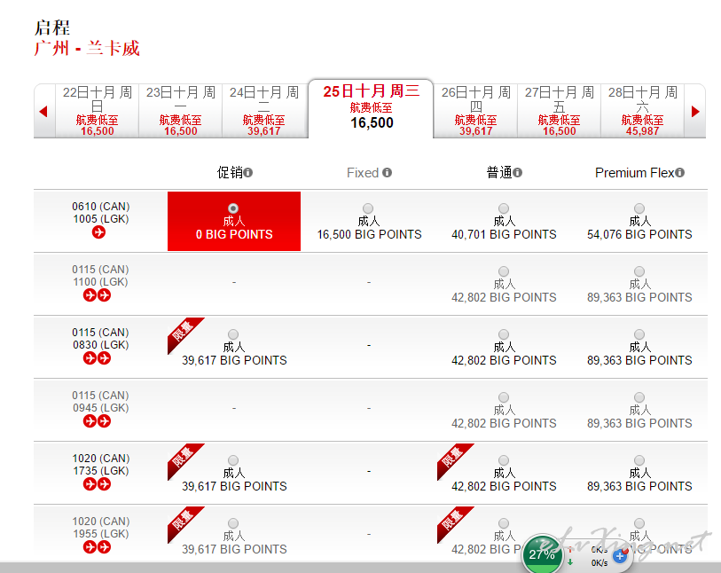
Task: Click the Premium Flex column header
Action: tap(635, 173)
